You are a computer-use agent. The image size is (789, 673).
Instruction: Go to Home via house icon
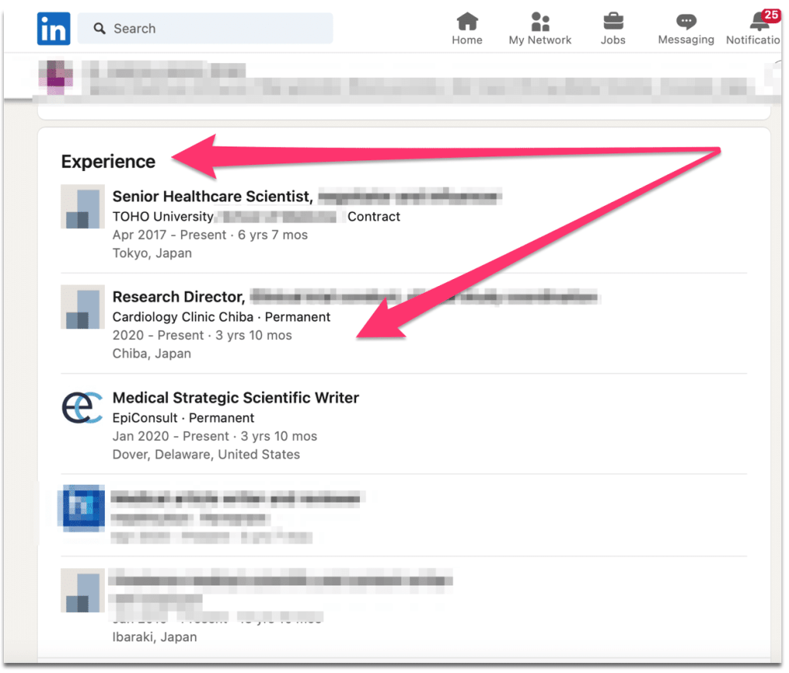tap(467, 22)
